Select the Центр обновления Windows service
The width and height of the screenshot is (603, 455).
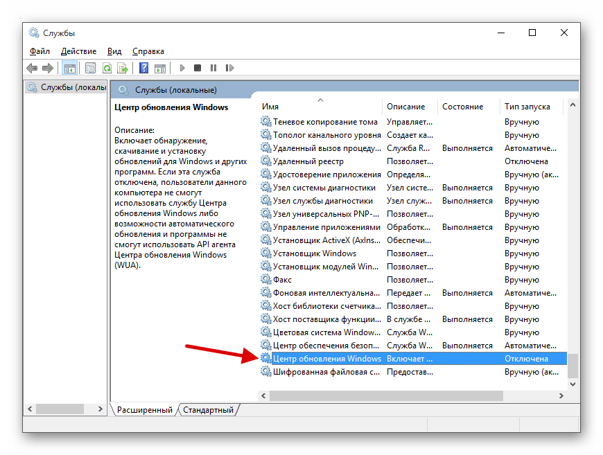point(326,359)
